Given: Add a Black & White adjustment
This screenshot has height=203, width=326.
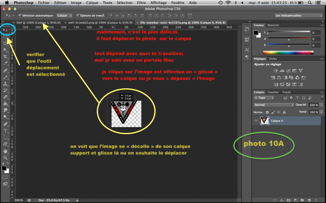Looking at the screenshot, I should (x=285, y=77).
